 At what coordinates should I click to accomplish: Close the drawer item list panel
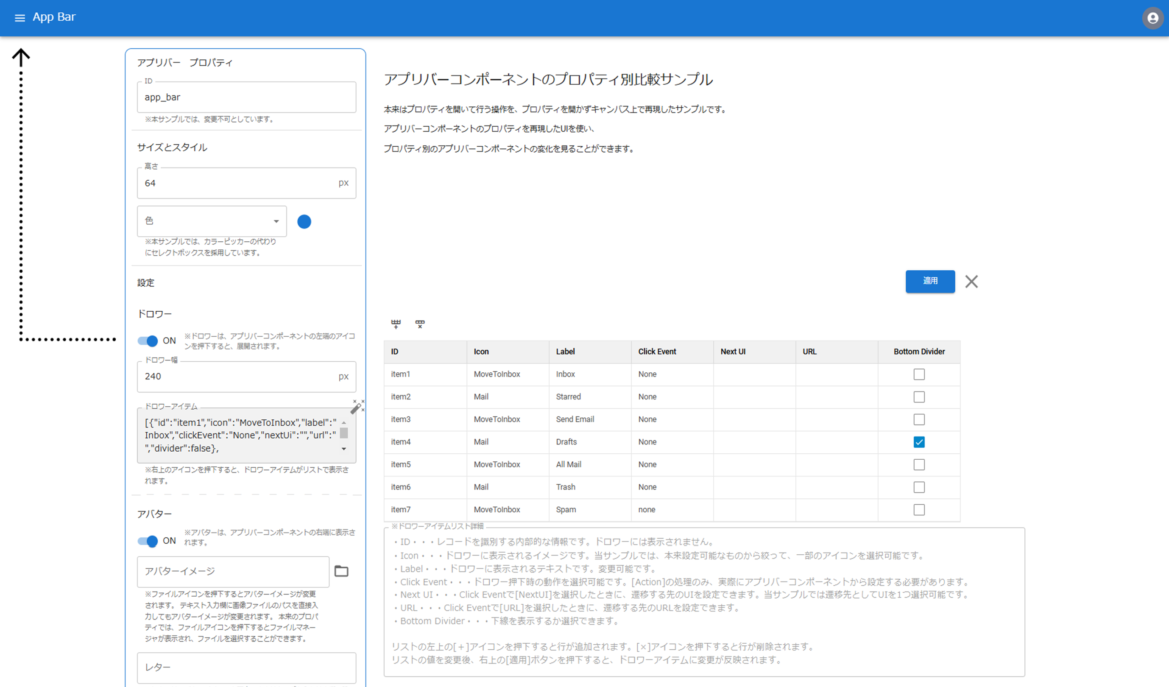[x=971, y=281]
